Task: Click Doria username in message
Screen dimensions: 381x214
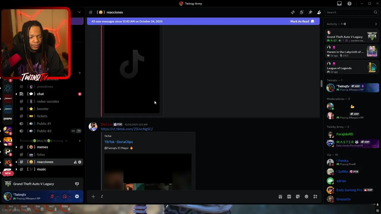Action: [x=106, y=124]
